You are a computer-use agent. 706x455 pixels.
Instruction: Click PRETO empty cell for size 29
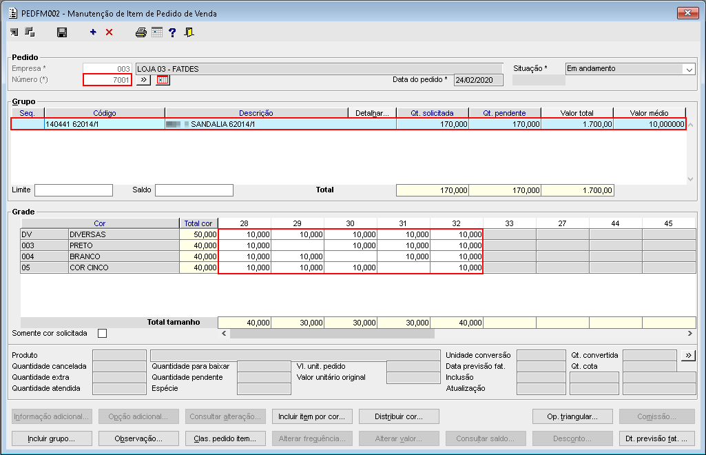coord(298,245)
